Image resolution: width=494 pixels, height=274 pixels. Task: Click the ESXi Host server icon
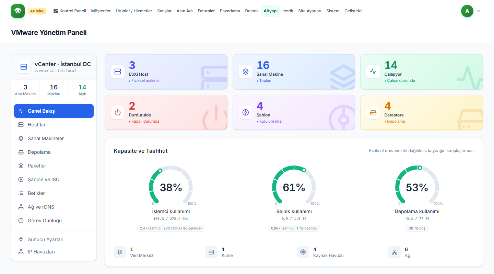[118, 72]
